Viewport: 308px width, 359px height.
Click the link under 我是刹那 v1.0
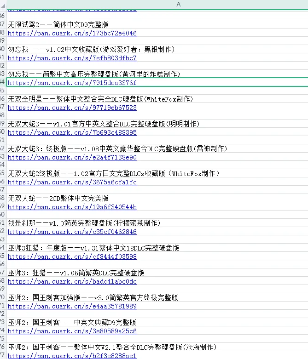72,232
